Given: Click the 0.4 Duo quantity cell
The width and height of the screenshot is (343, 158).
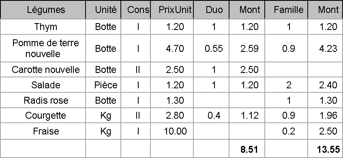Looking at the screenshot, I should [211, 115].
